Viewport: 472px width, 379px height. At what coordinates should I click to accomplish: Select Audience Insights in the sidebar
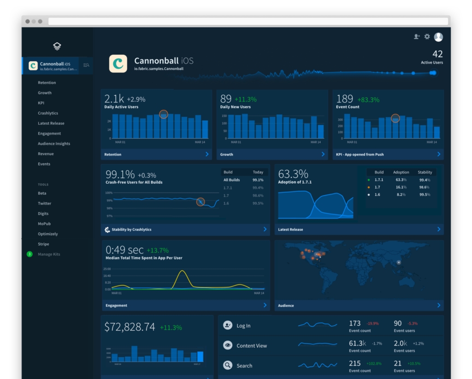point(54,144)
